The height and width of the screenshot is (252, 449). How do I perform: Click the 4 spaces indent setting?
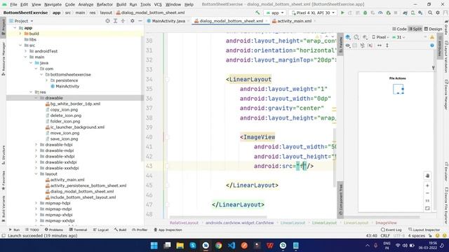[x=416, y=236]
